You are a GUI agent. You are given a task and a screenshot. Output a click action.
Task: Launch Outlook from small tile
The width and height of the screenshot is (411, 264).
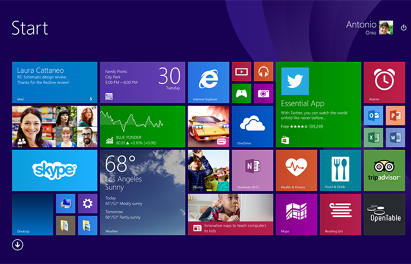tap(373, 116)
